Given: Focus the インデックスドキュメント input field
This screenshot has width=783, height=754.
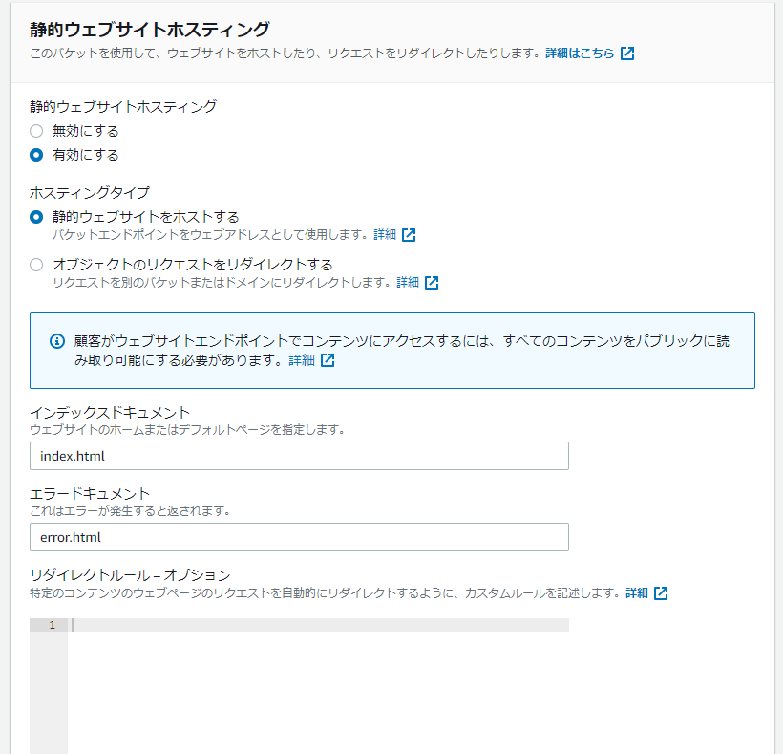Looking at the screenshot, I should 299,456.
